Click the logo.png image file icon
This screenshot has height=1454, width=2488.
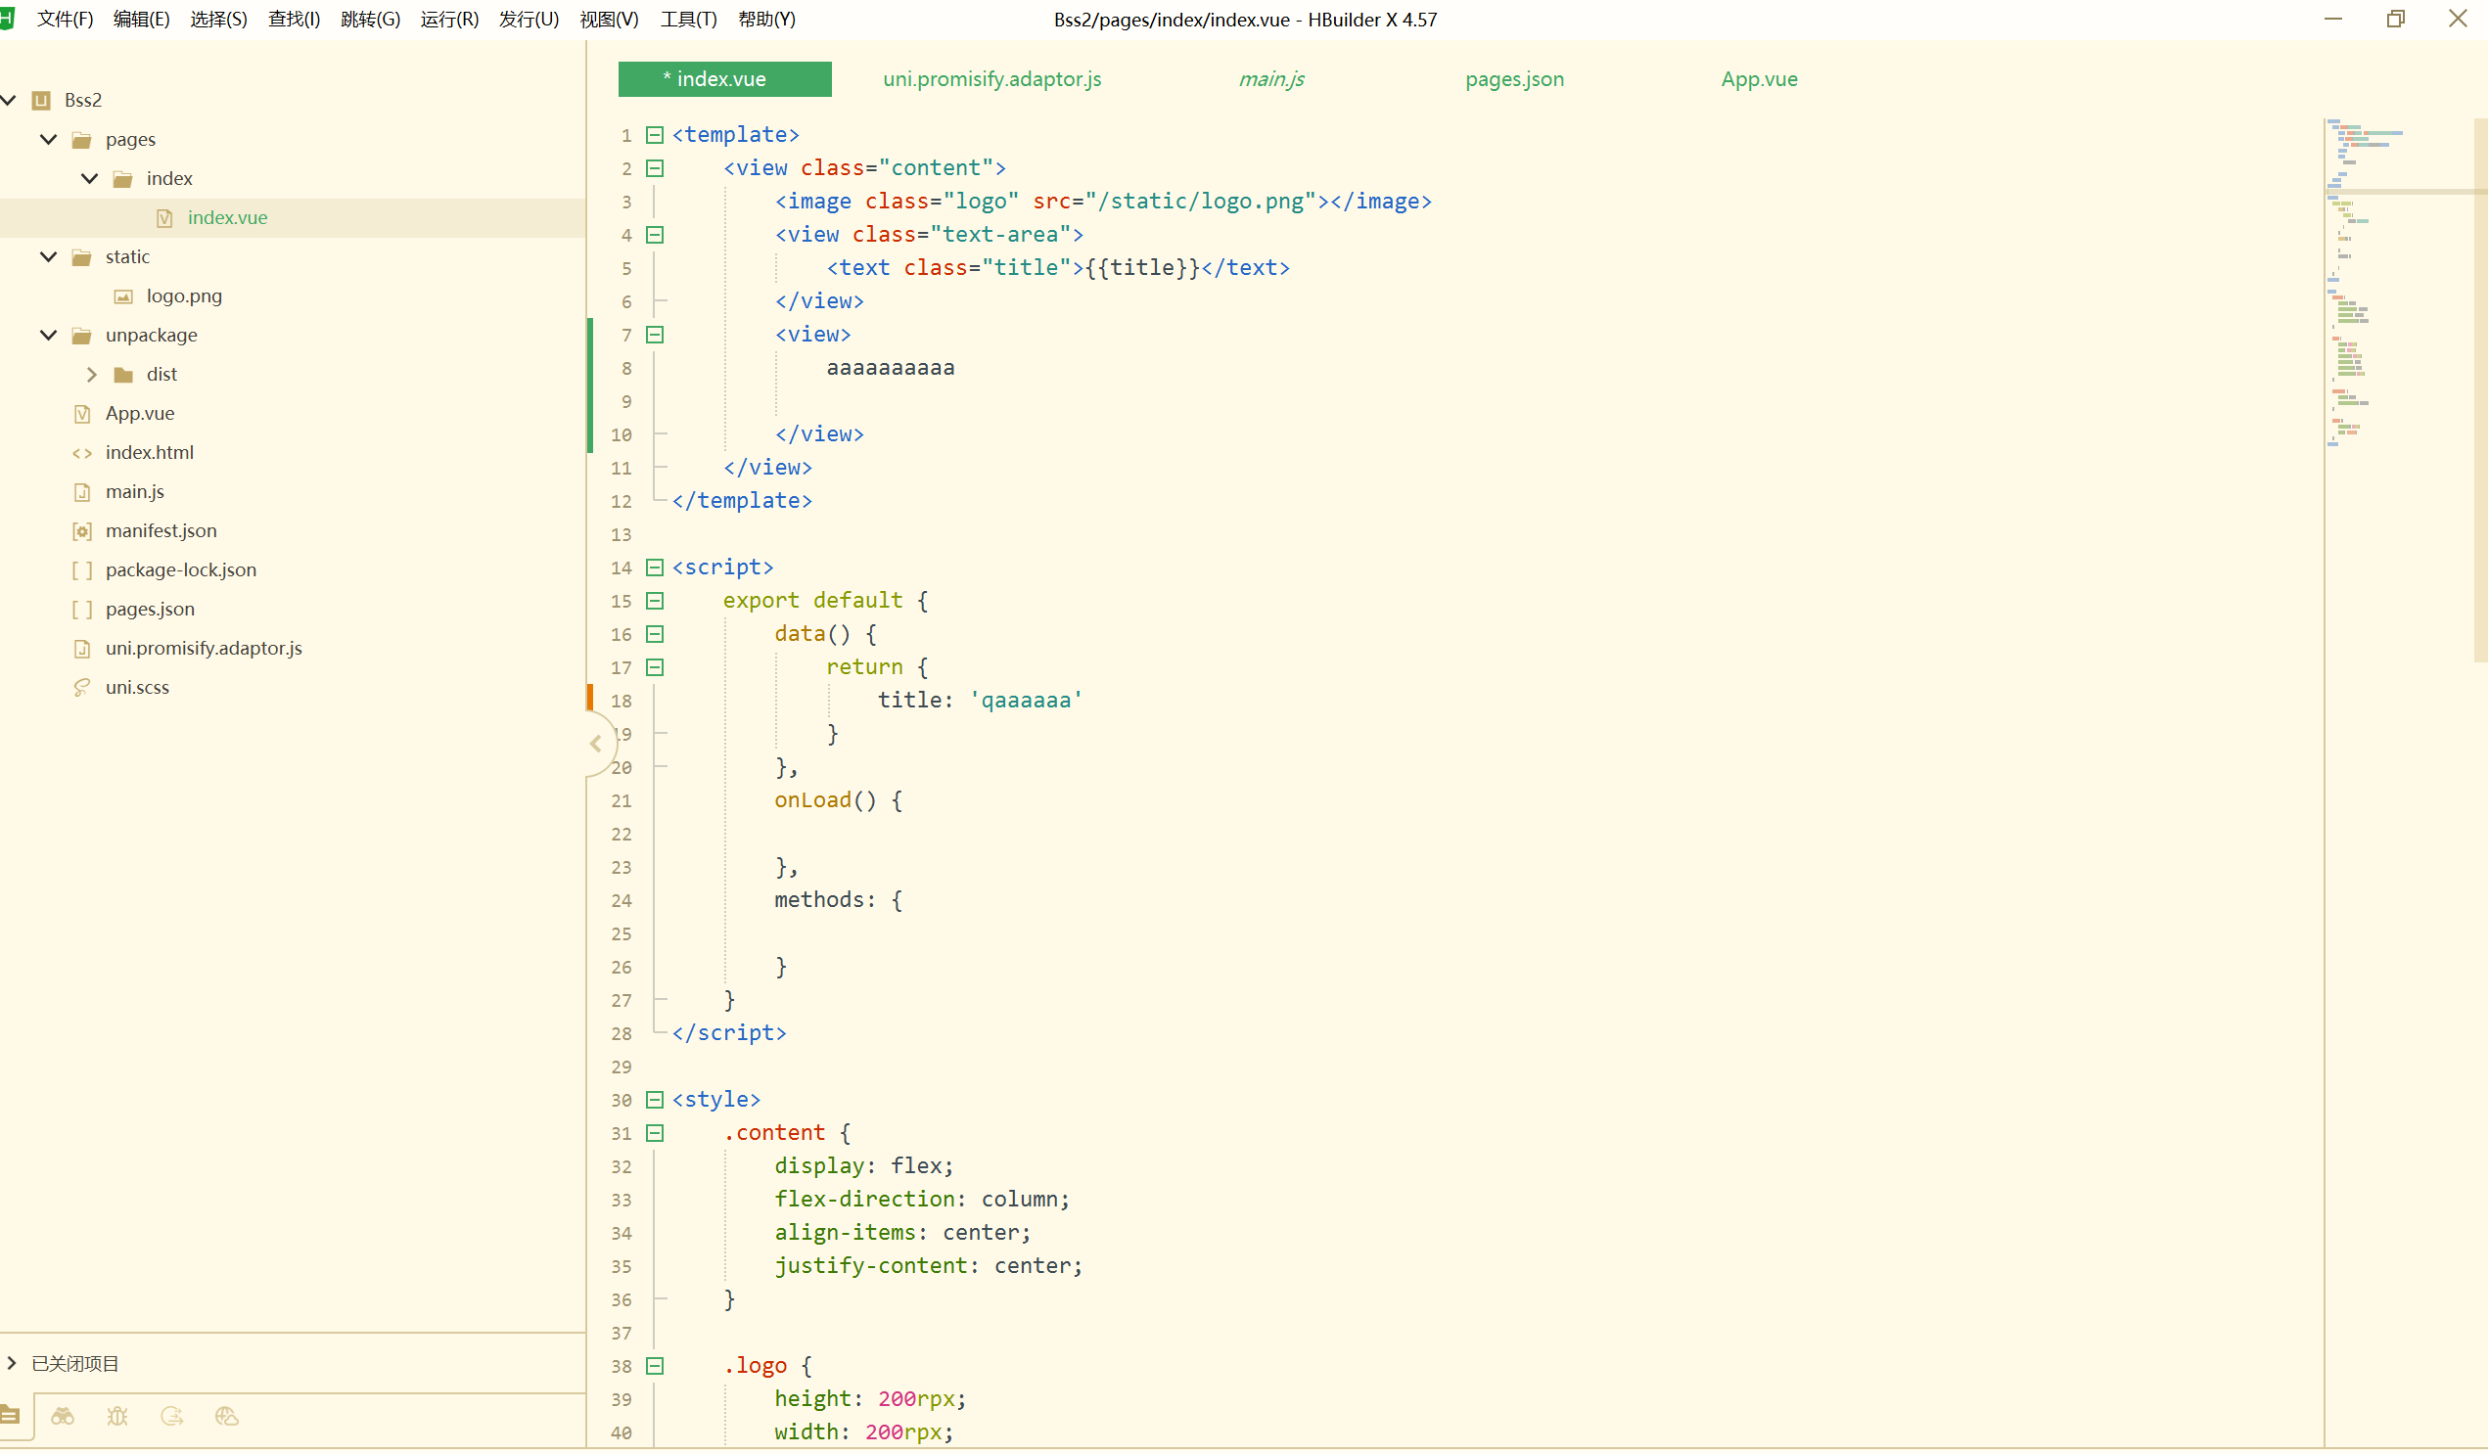click(x=123, y=296)
